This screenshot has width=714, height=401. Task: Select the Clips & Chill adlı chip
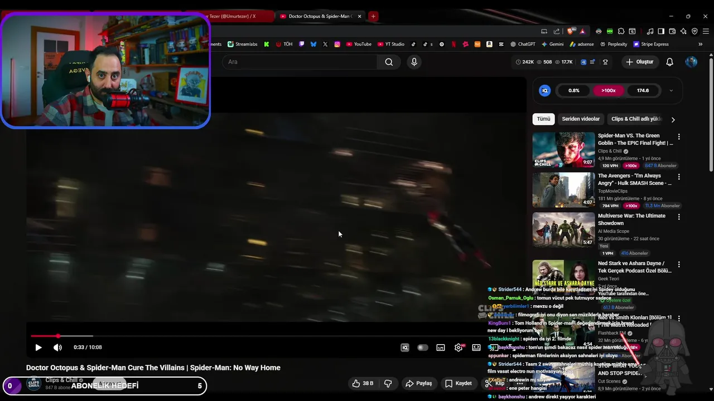pyautogui.click(x=635, y=119)
